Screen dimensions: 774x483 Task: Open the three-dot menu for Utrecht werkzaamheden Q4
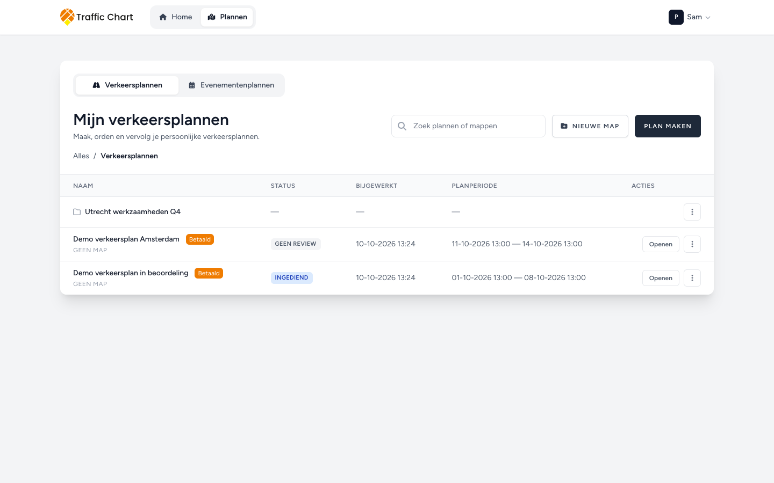(x=692, y=212)
